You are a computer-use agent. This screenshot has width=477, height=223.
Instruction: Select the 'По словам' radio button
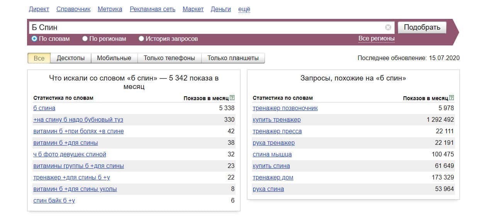[x=34, y=39]
